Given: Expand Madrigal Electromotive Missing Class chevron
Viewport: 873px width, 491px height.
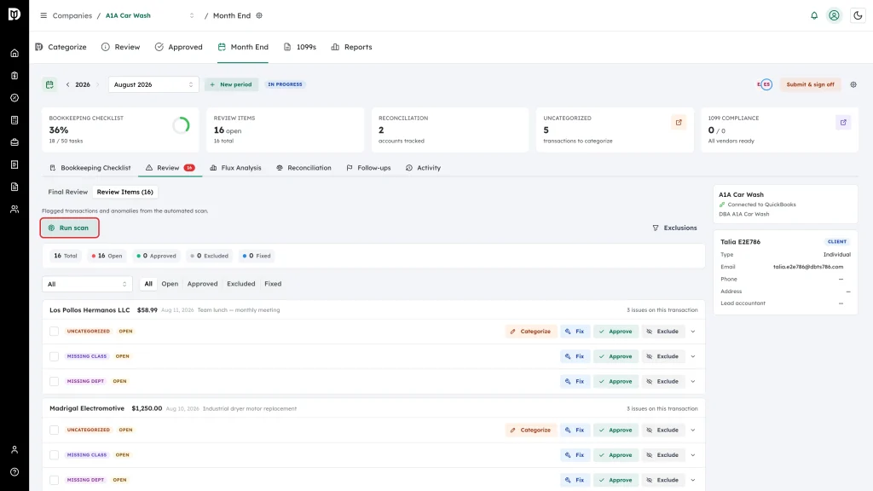Looking at the screenshot, I should [693, 455].
